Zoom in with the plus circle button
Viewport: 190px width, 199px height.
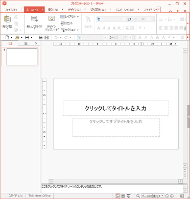172,196
